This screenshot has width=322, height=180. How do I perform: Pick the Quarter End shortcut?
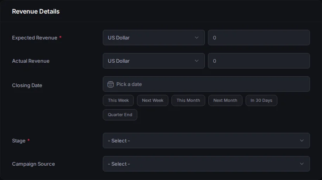(x=120, y=115)
